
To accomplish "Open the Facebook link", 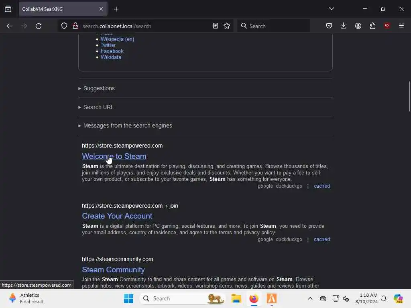I will coord(112,51).
